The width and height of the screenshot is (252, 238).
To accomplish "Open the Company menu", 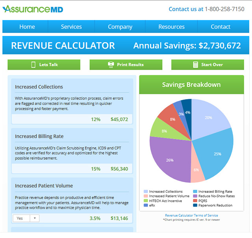I will (x=120, y=27).
